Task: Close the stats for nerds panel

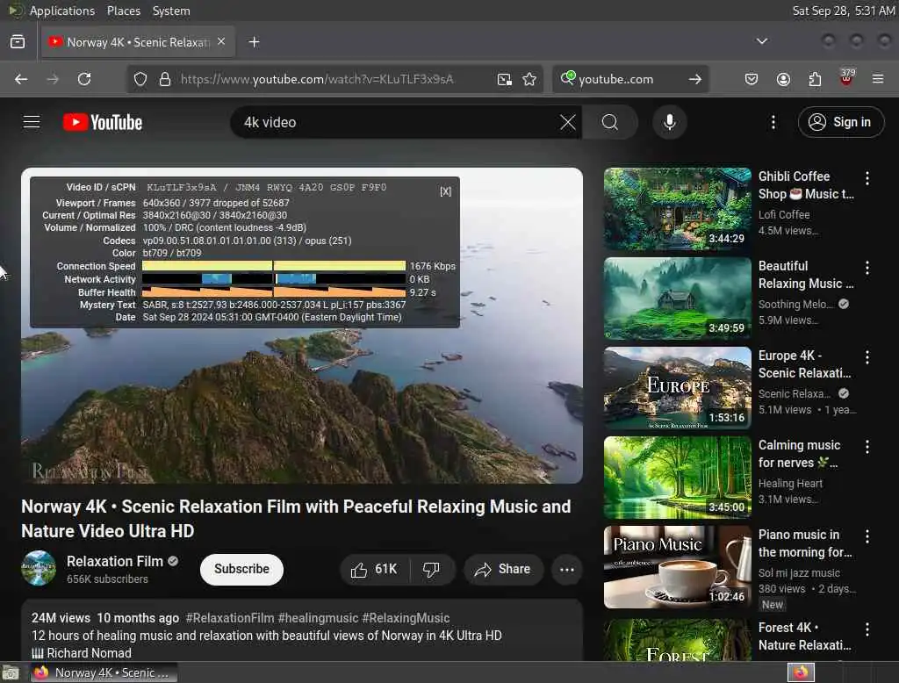Action: [445, 191]
